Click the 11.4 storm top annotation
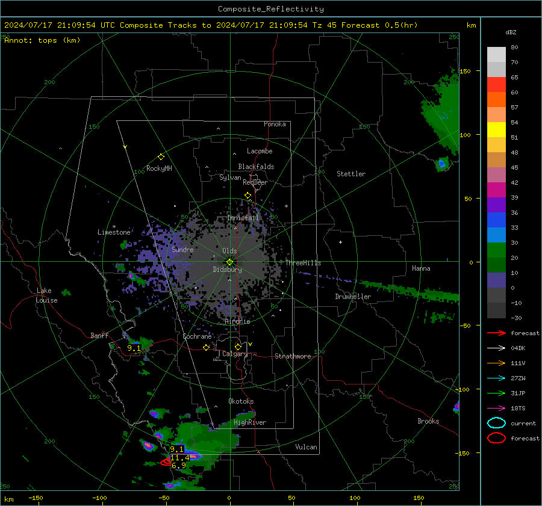Screen dimensions: 542x506 (x=179, y=458)
